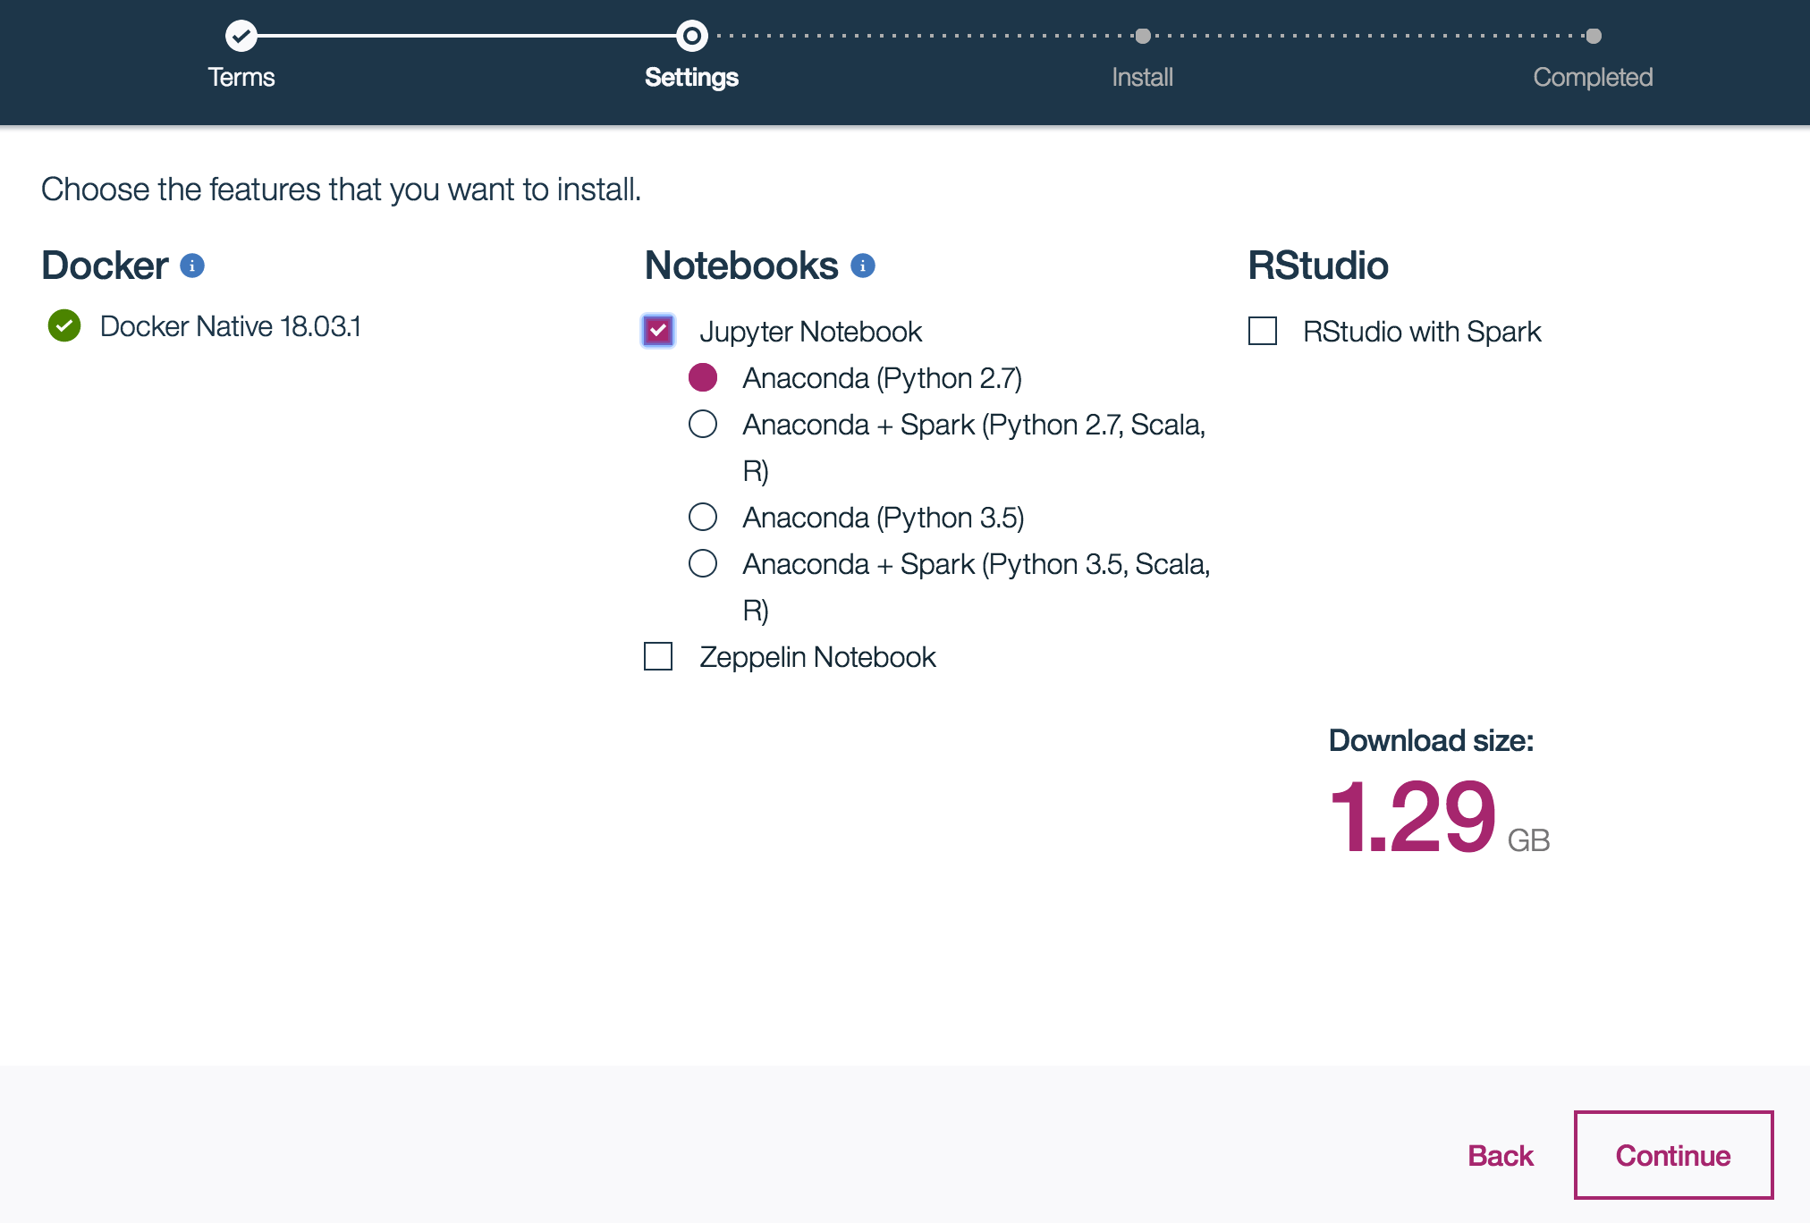The image size is (1810, 1223).
Task: Select the Anaconda Python 2.7 radio button icon
Action: (703, 378)
